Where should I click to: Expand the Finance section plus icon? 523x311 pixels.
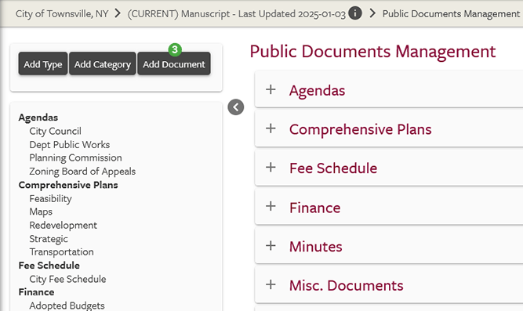pos(271,206)
